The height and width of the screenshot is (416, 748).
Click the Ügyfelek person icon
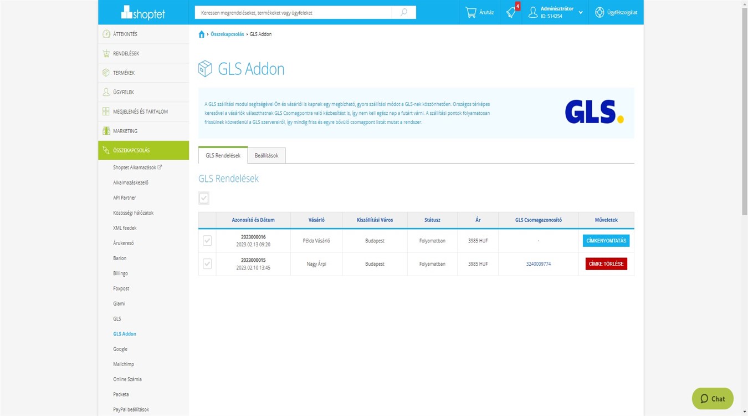pos(106,92)
